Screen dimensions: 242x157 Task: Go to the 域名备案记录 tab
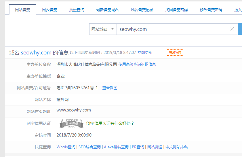142,10
